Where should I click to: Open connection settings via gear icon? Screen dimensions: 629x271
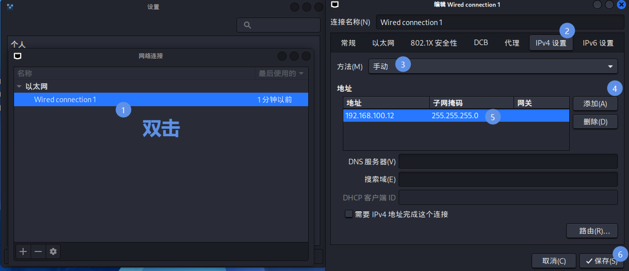[53, 251]
